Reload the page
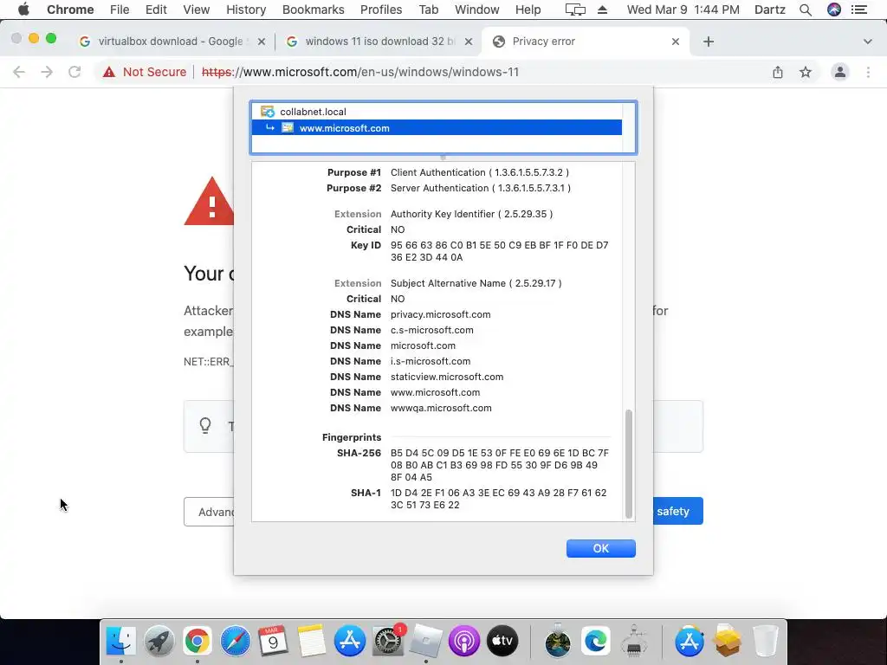The height and width of the screenshot is (665, 887). pos(74,72)
